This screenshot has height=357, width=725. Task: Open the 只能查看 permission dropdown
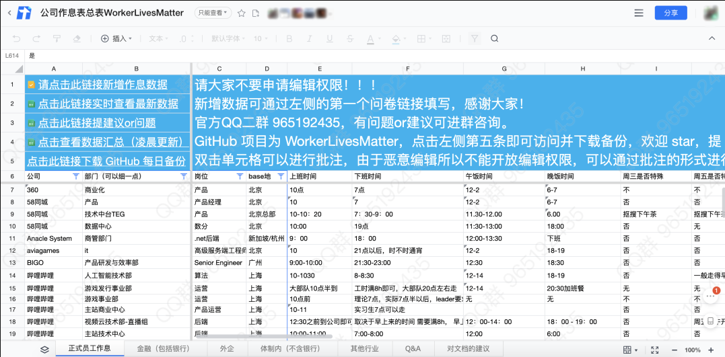click(x=212, y=13)
